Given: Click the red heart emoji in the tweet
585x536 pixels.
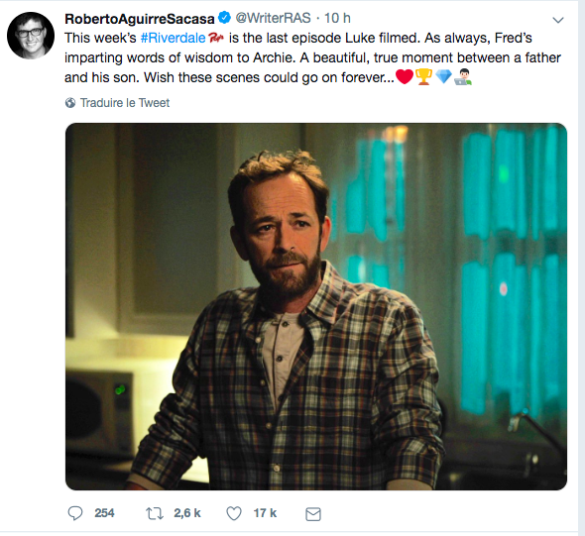Looking at the screenshot, I should coord(405,77).
